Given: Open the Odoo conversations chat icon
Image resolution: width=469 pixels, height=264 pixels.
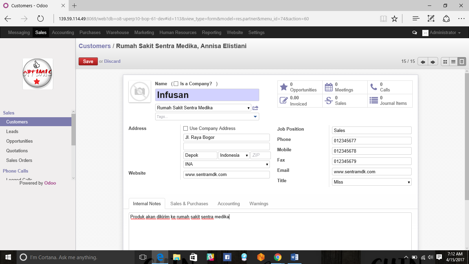Looking at the screenshot, I should pyautogui.click(x=414, y=33).
